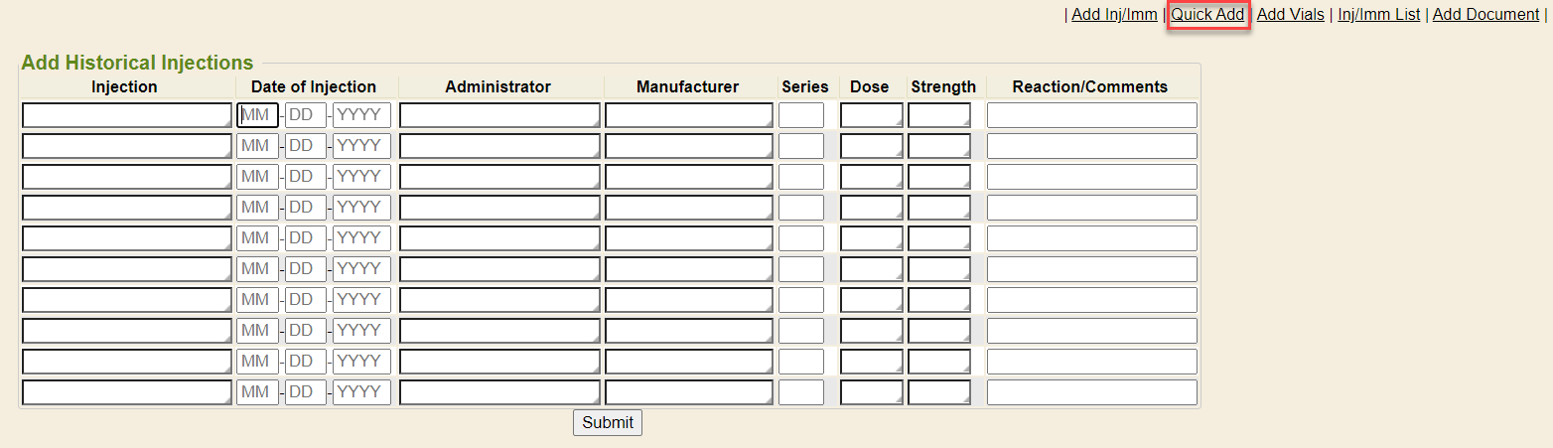Image resolution: width=1553 pixels, height=448 pixels.
Task: Click last row Reaction/Comments field
Action: point(1091,392)
